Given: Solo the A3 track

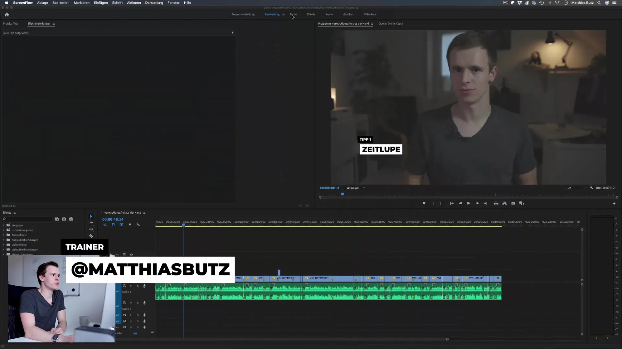Looking at the screenshot, I should pos(138,315).
